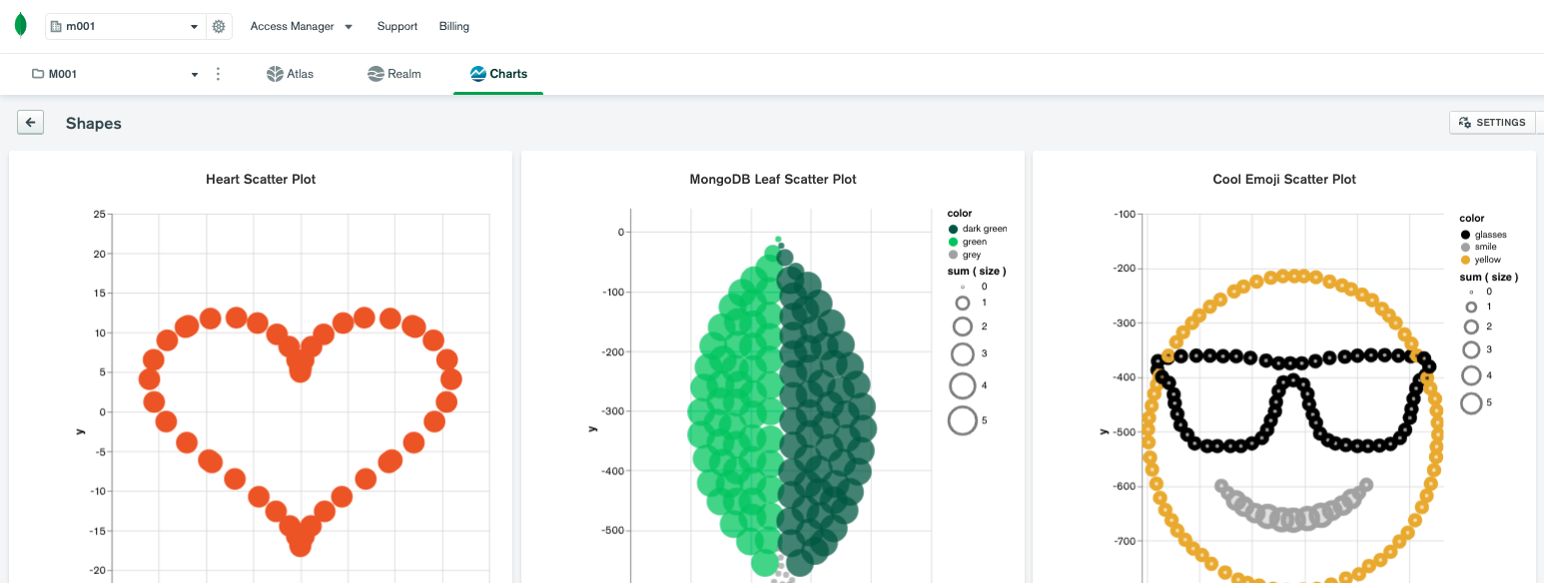Click size 5 circle in leaf legend
The width and height of the screenshot is (1544, 583).
[x=963, y=420]
